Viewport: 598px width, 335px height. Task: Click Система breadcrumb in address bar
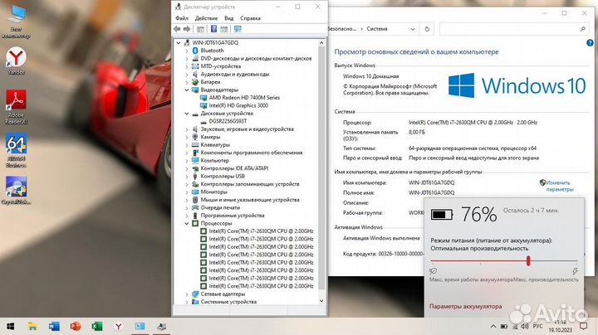tap(377, 29)
